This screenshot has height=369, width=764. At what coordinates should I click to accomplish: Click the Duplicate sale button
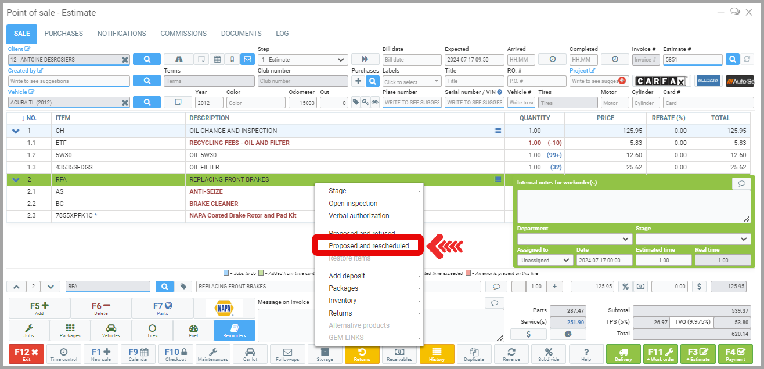474,354
